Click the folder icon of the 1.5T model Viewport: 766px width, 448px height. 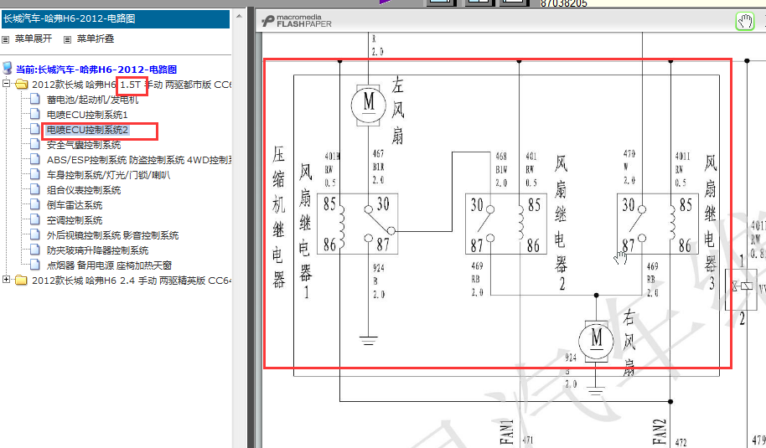tap(21, 85)
